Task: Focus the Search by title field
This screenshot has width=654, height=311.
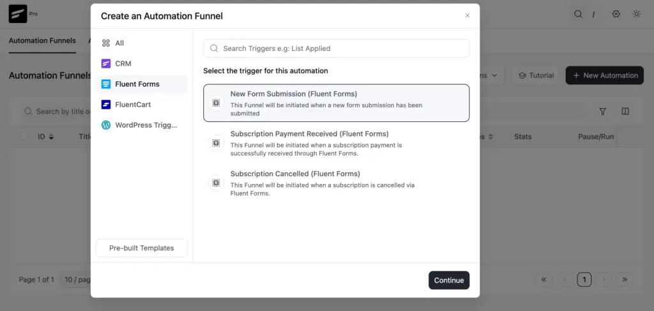Action: click(56, 111)
